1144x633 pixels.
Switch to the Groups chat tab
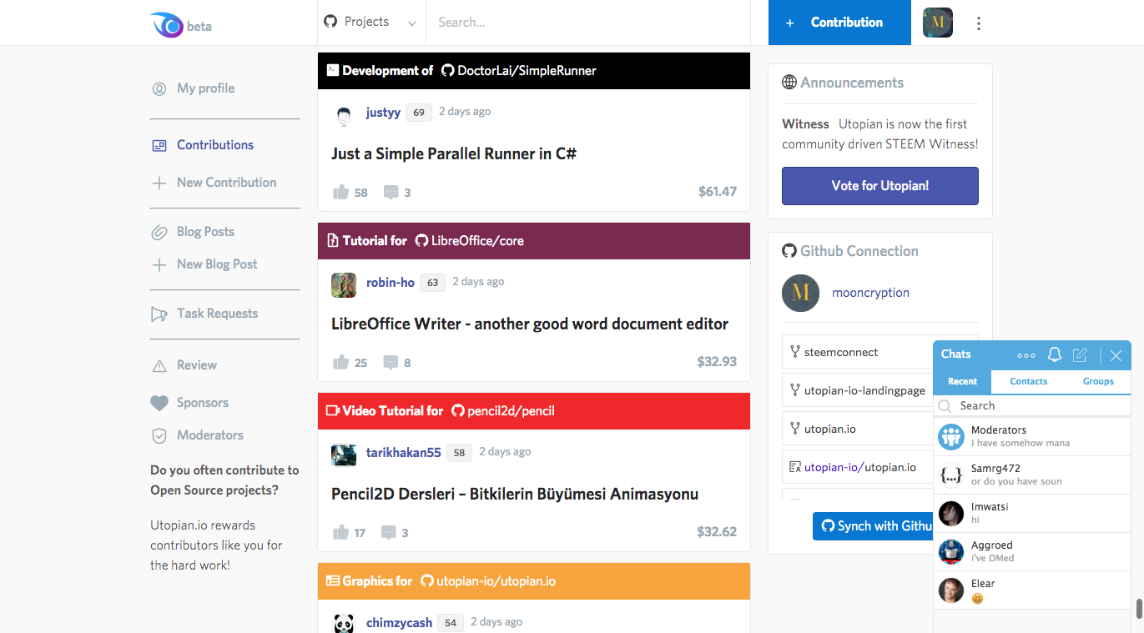click(x=1098, y=381)
